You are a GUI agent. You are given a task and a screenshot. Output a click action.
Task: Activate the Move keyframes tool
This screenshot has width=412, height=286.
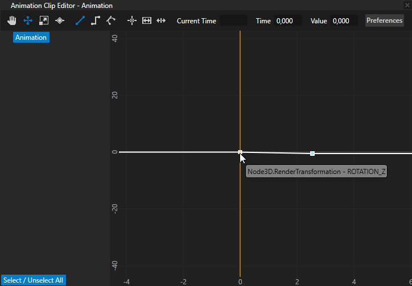tap(28, 20)
